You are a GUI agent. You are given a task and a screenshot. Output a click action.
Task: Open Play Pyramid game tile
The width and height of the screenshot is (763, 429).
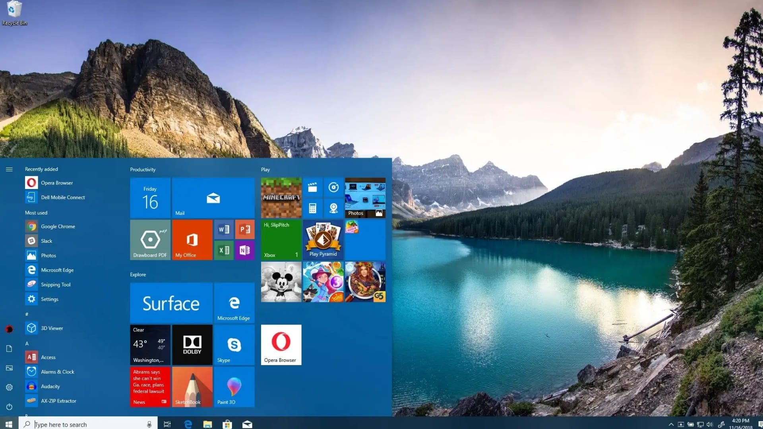[x=323, y=239]
